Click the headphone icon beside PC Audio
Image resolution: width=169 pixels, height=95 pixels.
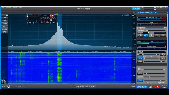(x=143, y=9)
